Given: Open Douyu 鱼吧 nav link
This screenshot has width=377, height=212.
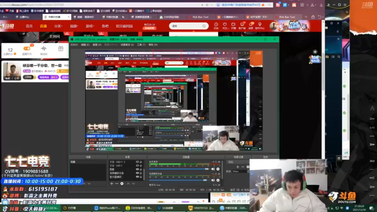Looking at the screenshot, I should (x=105, y=26).
